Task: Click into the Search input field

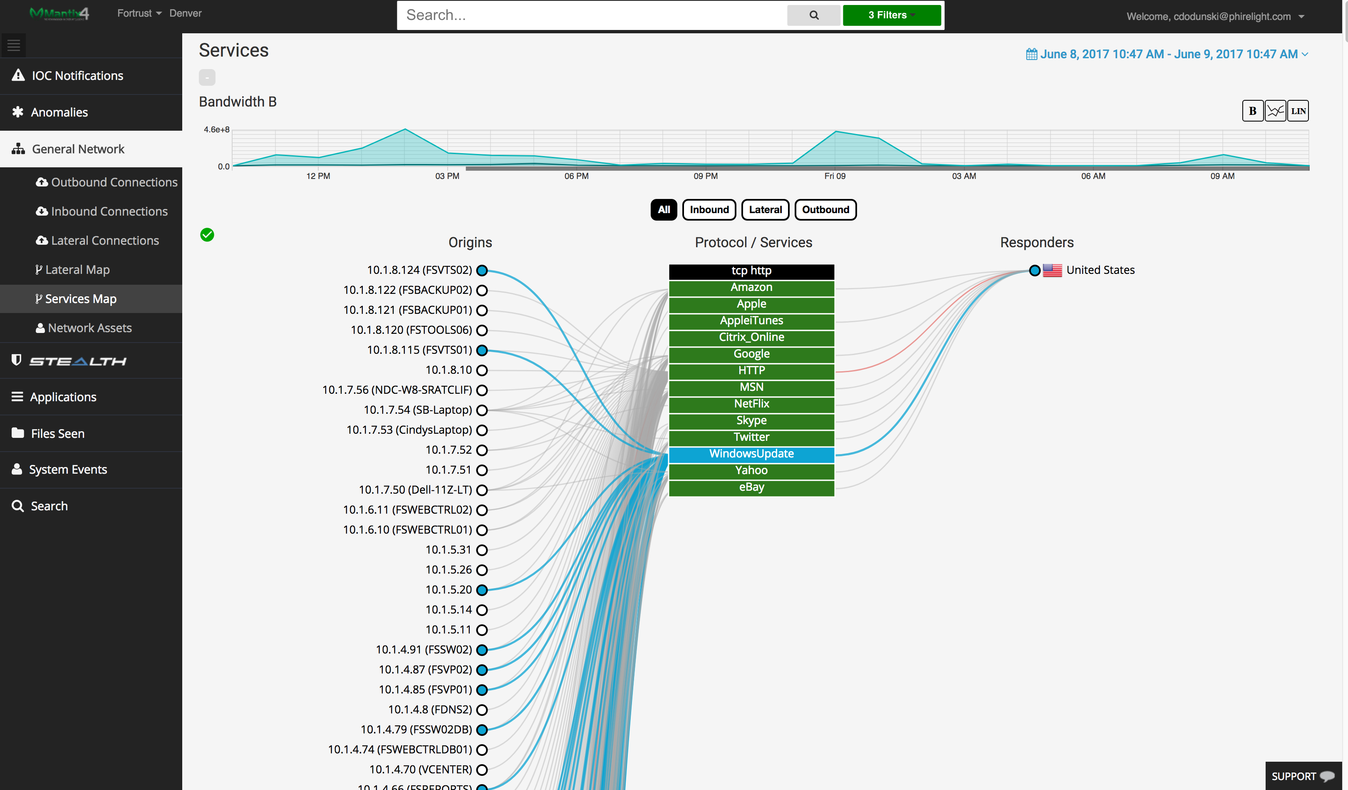Action: click(x=592, y=15)
